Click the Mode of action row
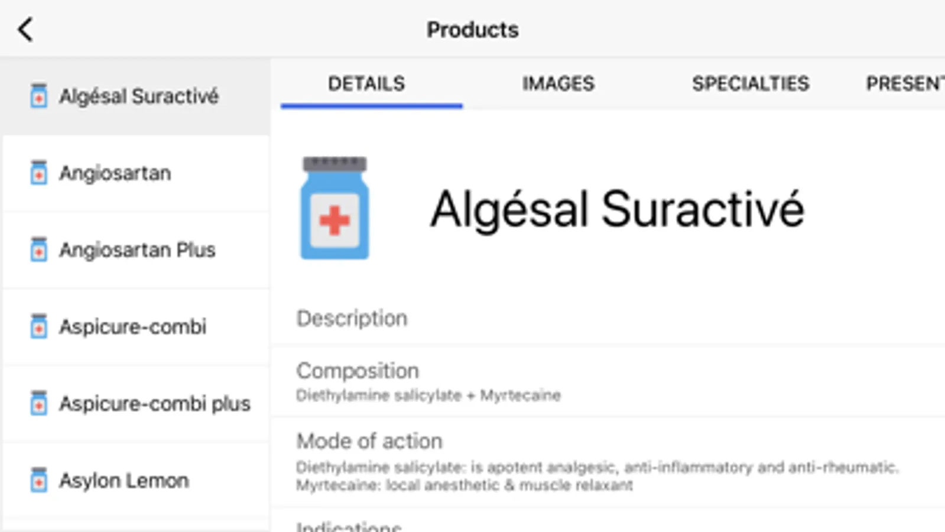Image resolution: width=945 pixels, height=532 pixels. (x=608, y=462)
